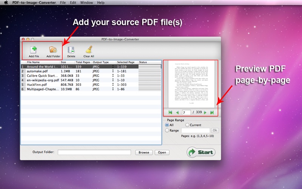Screen dimensions: 302x189
Task: Go to next page in preview
Action: pyautogui.click(x=205, y=112)
